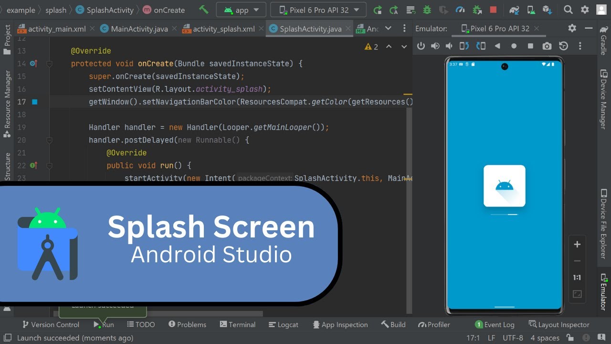The width and height of the screenshot is (611, 344).
Task: Hide the Emulator tool window
Action: (x=588, y=28)
